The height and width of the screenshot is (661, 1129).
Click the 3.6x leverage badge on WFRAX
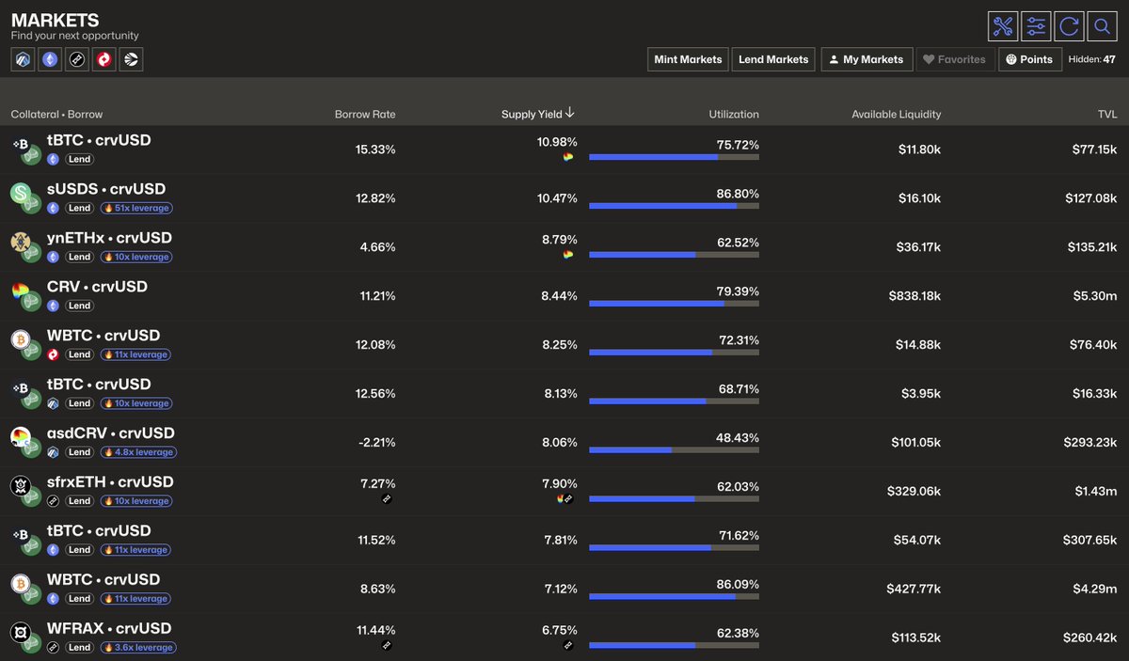(137, 648)
